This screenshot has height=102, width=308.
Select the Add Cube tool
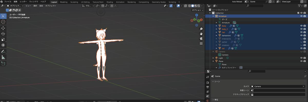tap(3, 63)
